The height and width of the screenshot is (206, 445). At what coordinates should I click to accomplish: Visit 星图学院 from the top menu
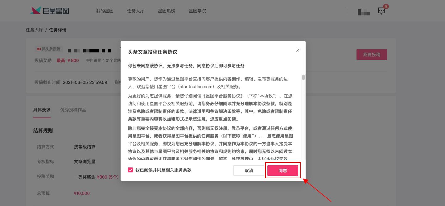point(197,10)
